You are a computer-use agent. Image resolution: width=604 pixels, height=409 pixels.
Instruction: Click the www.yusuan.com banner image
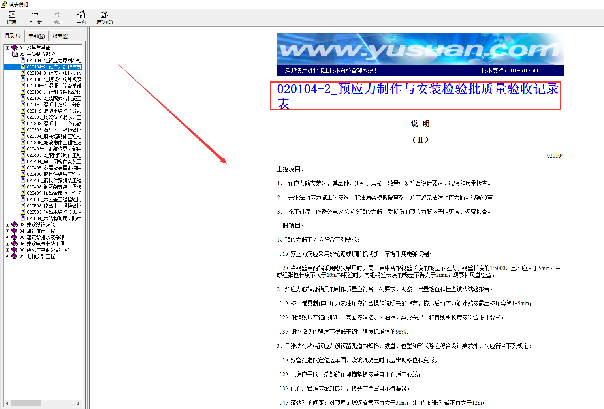pyautogui.click(x=420, y=49)
